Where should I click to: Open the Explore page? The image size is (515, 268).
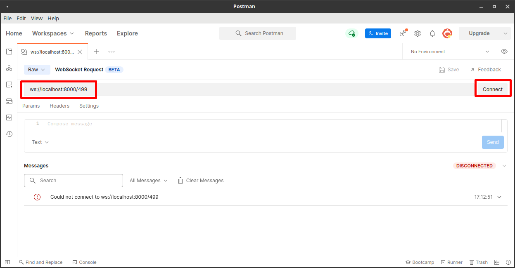127,33
